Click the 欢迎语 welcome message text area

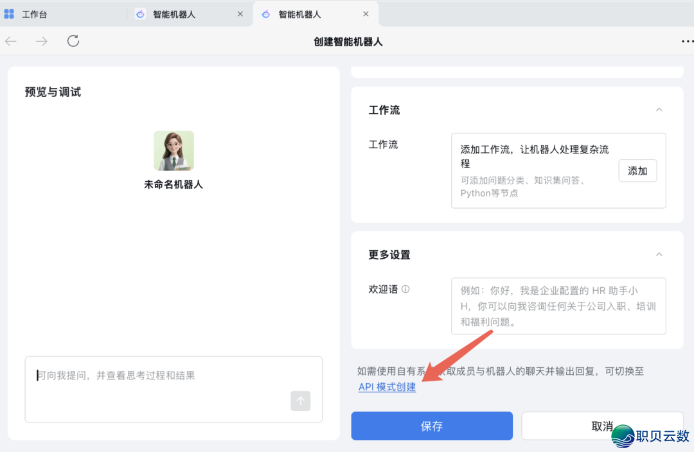click(x=558, y=306)
